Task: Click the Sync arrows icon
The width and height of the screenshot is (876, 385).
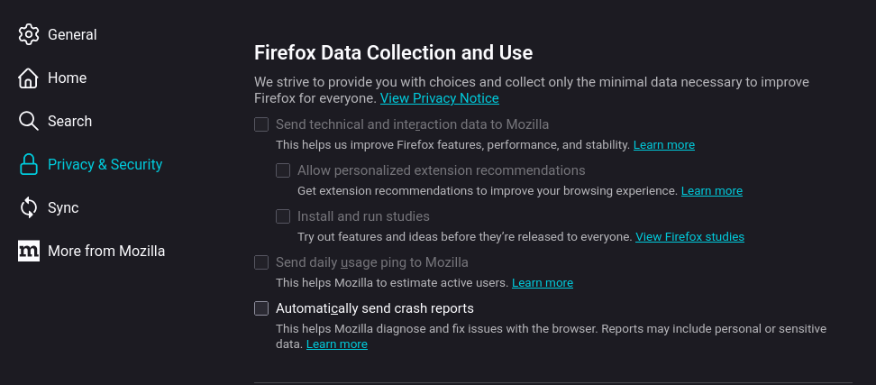Action: point(29,208)
